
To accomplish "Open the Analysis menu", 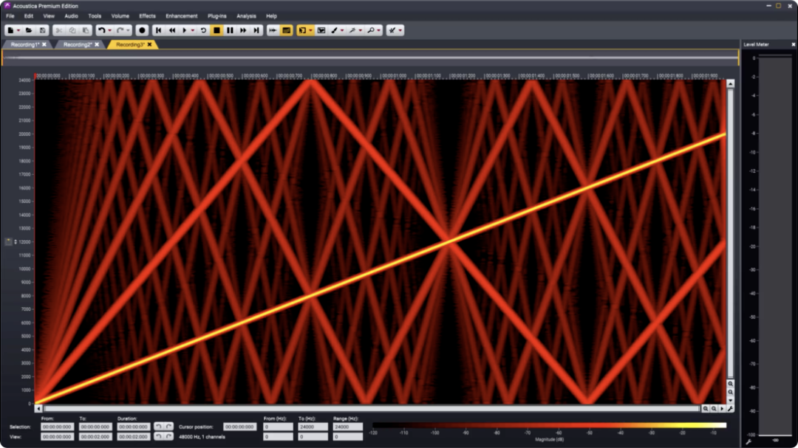I will [246, 15].
